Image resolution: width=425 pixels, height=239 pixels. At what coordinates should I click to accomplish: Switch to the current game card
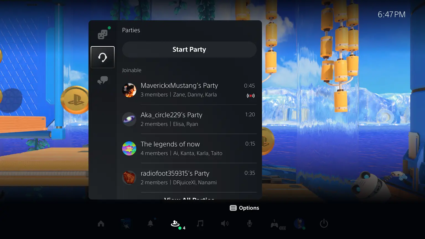coord(126,224)
